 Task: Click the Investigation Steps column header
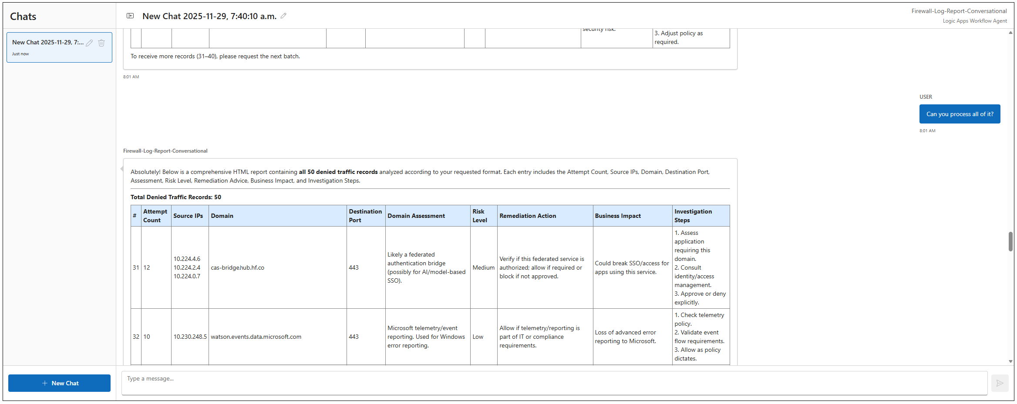[x=693, y=216]
